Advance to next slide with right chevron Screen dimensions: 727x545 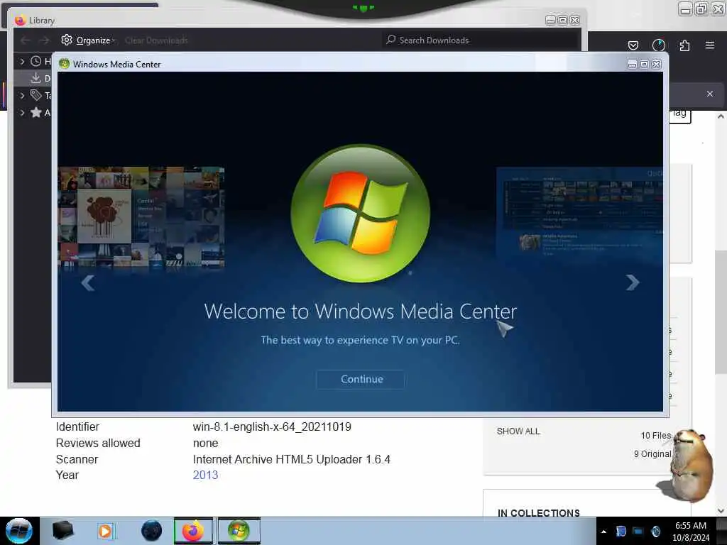tap(633, 282)
